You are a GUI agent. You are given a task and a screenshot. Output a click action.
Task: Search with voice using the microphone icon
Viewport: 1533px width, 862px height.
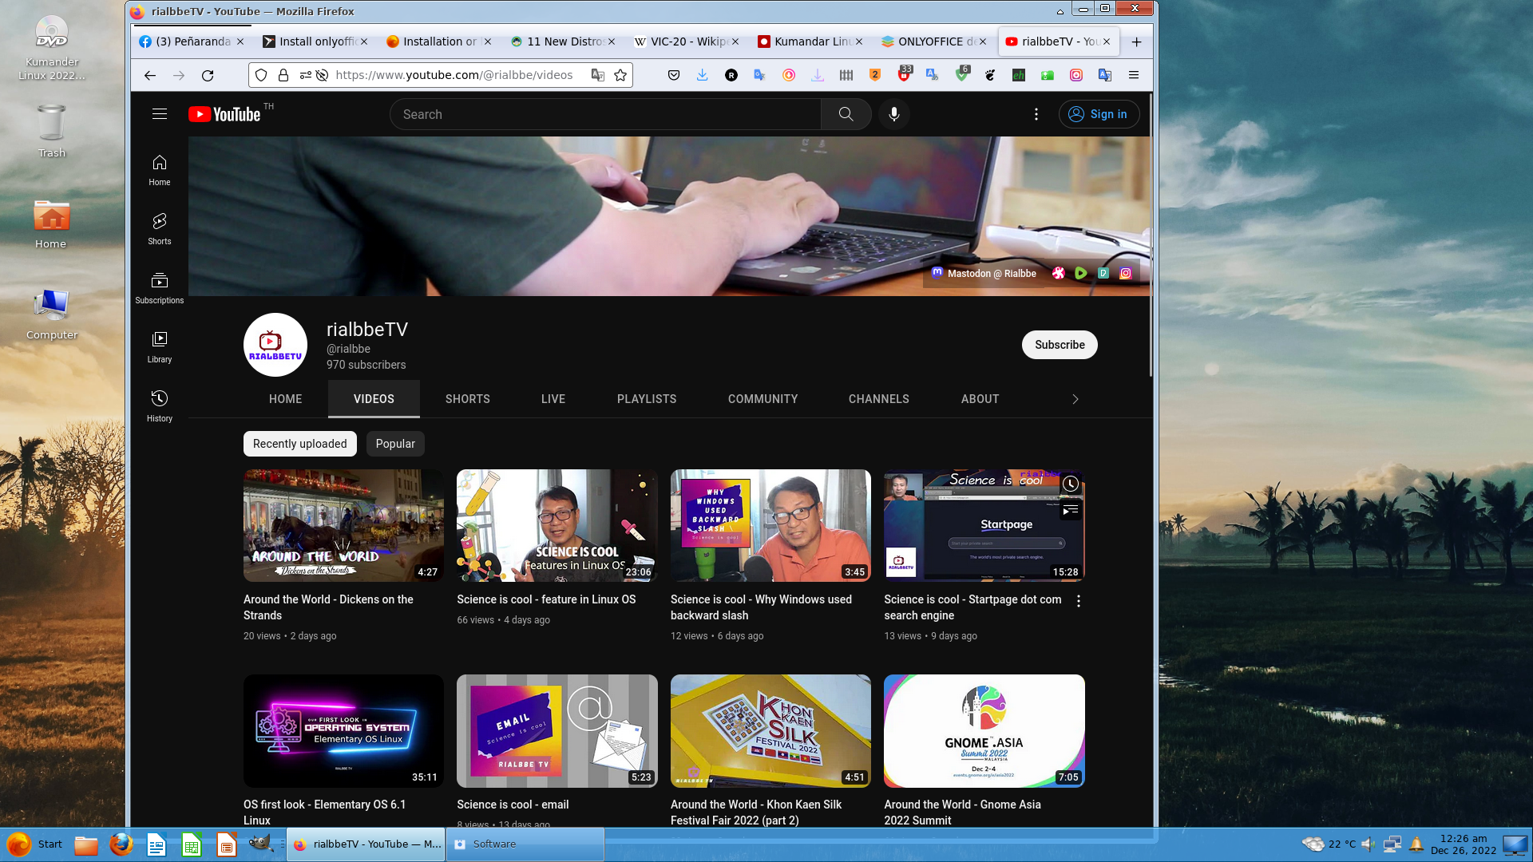point(894,114)
